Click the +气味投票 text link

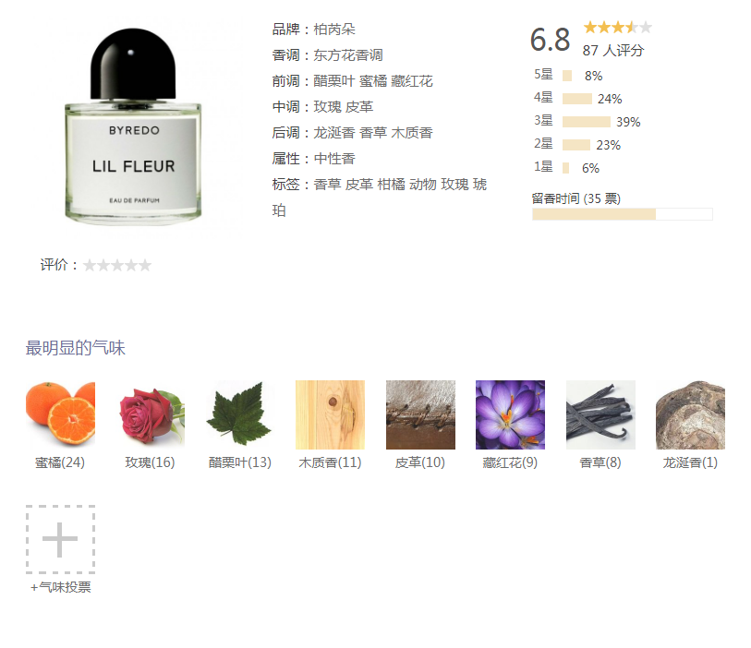[60, 587]
